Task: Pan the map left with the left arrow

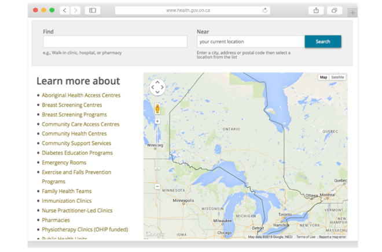Action: pyautogui.click(x=153, y=87)
